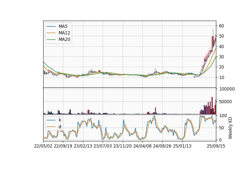Screen dimensions: 240x172
Task: Click the d legend label in KD panel
Action: pyautogui.click(x=60, y=127)
